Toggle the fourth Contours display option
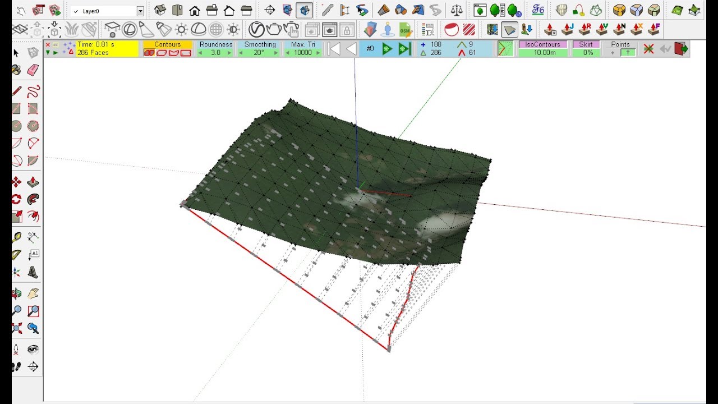 click(x=186, y=53)
